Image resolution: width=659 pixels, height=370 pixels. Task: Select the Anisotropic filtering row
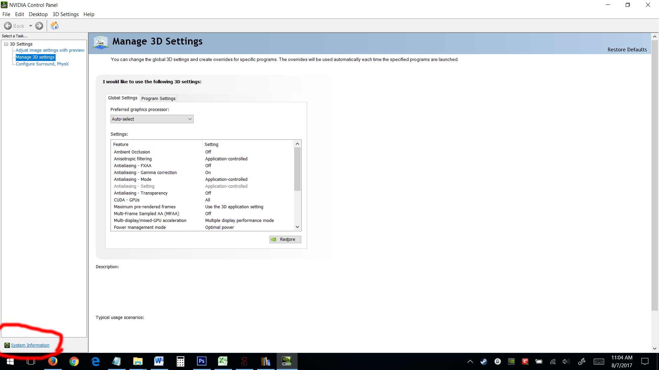[203, 159]
